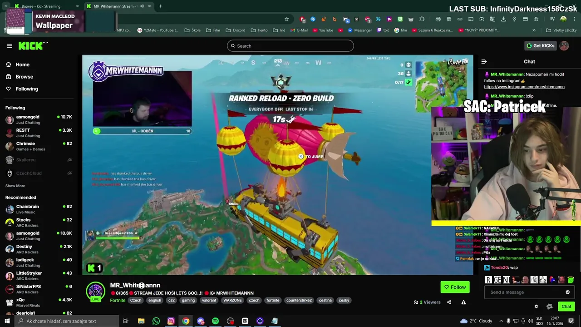Expand Show More under Following

click(x=15, y=186)
